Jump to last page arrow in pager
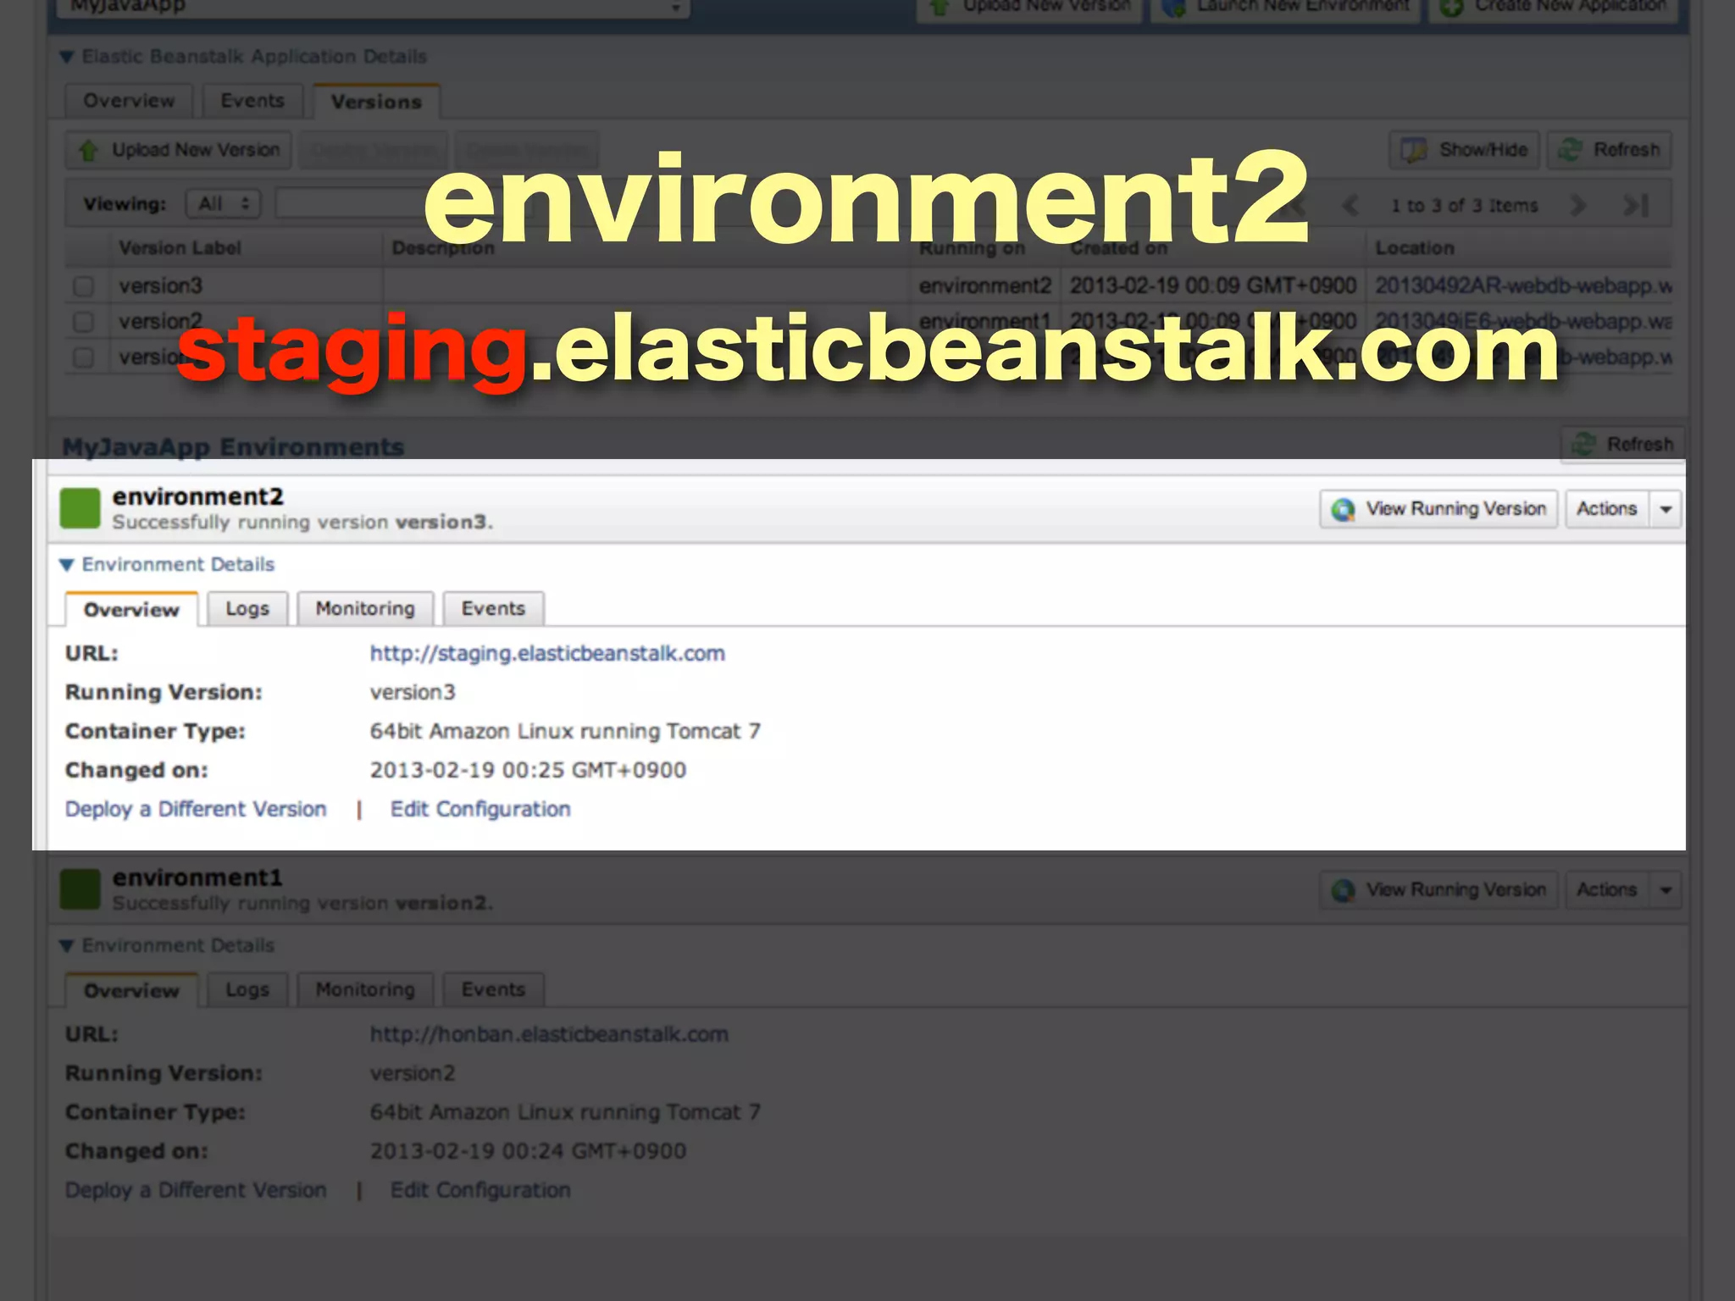This screenshot has width=1735, height=1301. tap(1636, 205)
